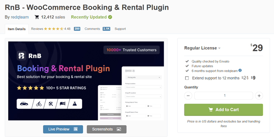Click the 3.1K comments count badge
This screenshot has height=137, width=274.
pos(106,29)
